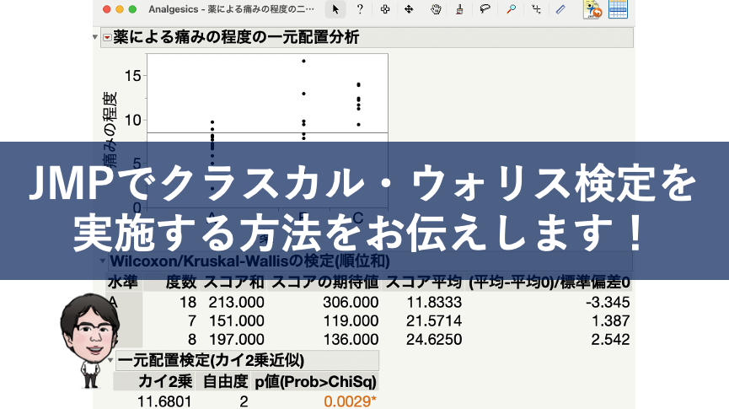Select the lasso tool
Image resolution: width=729 pixels, height=409 pixels.
[x=485, y=9]
